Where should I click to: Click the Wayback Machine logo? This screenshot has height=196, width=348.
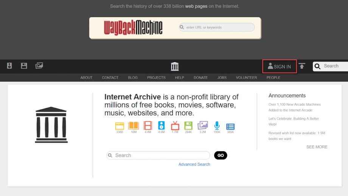[x=133, y=28]
